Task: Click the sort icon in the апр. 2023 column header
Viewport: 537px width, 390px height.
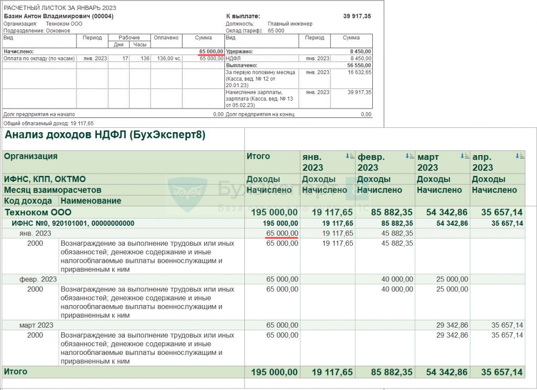Action: pyautogui.click(x=520, y=156)
